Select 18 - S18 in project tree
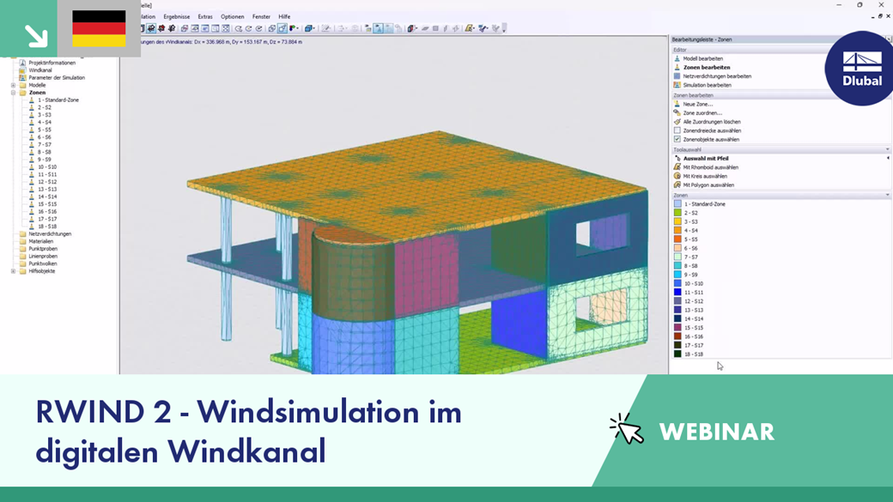The image size is (893, 502). (46, 227)
